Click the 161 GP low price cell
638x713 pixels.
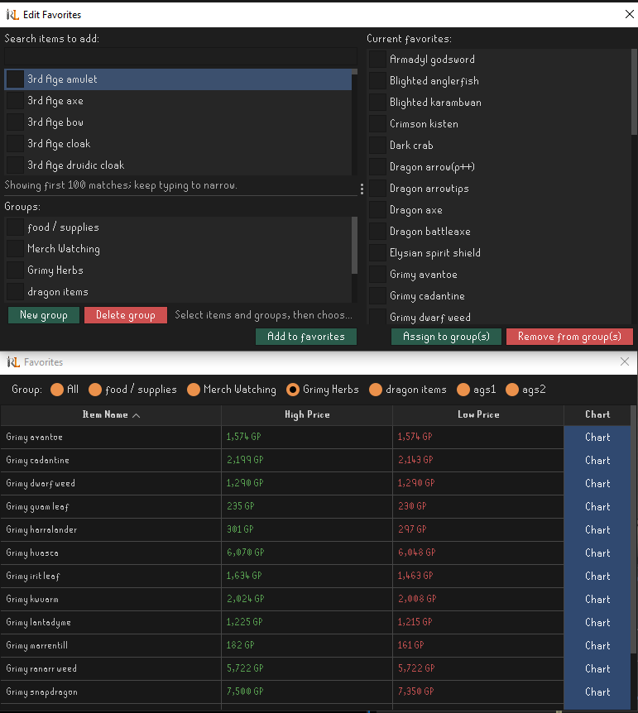click(478, 646)
